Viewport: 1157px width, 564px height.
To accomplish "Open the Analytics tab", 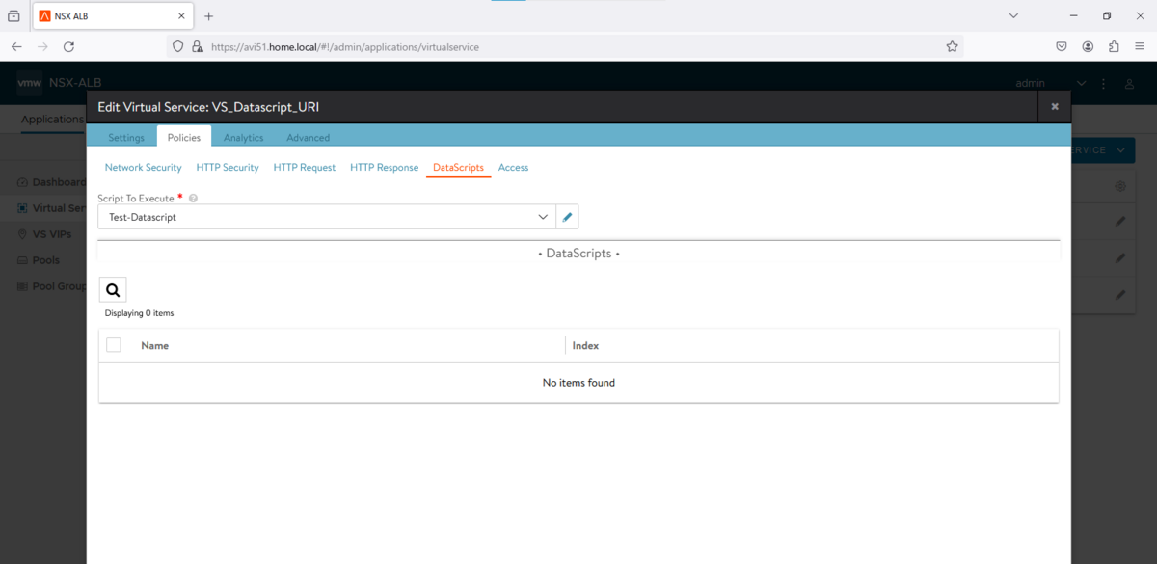I will point(244,138).
